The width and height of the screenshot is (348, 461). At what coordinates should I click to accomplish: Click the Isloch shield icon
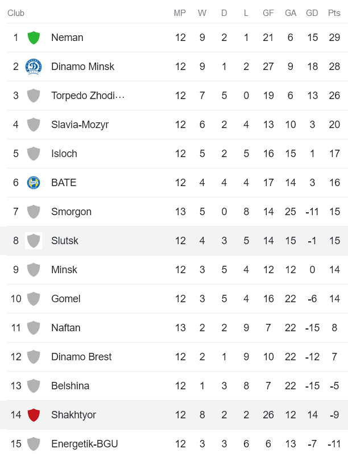[x=34, y=153]
